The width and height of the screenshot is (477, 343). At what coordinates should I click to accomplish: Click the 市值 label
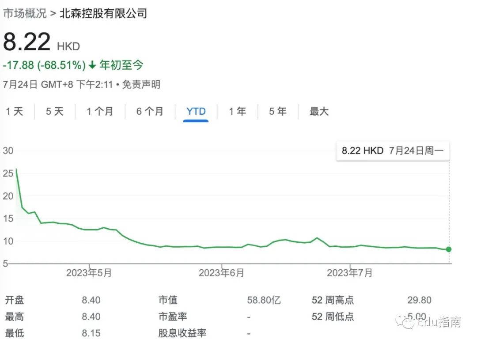[168, 300]
